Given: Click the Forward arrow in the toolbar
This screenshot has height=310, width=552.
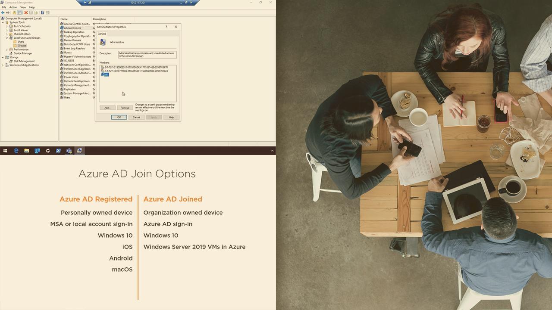Looking at the screenshot, I should pos(8,12).
